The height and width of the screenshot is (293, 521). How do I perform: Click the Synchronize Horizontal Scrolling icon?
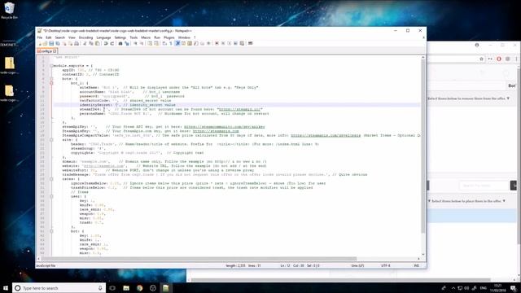point(156,43)
